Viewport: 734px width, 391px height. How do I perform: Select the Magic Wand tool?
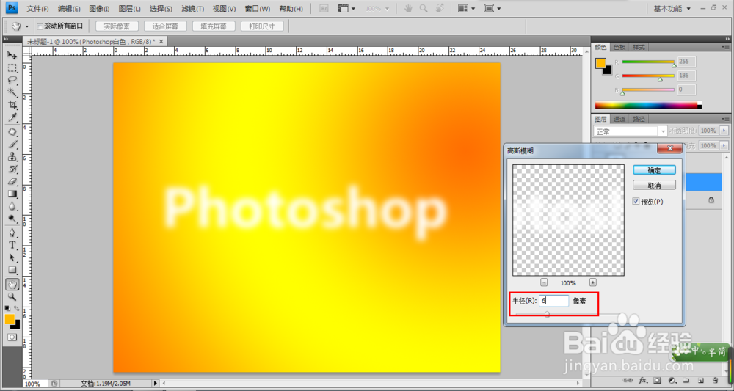point(12,92)
